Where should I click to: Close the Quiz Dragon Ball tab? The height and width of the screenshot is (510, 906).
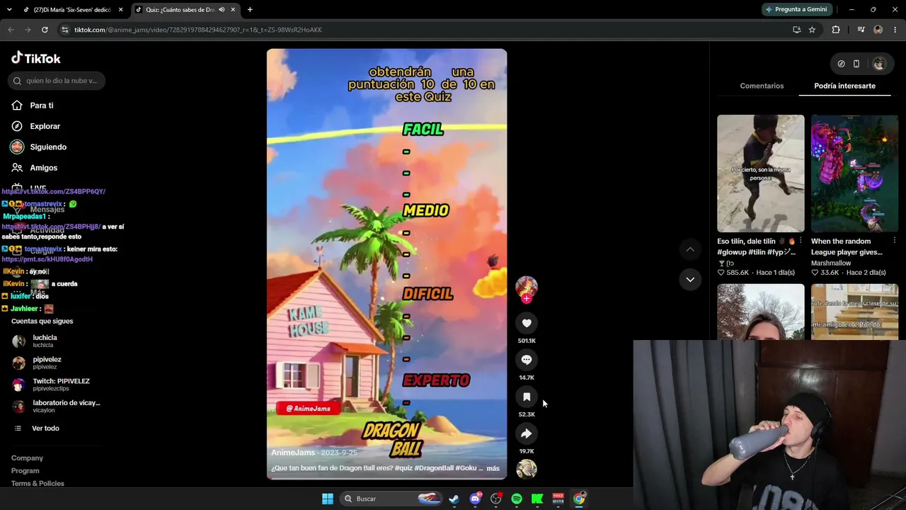pos(233,10)
